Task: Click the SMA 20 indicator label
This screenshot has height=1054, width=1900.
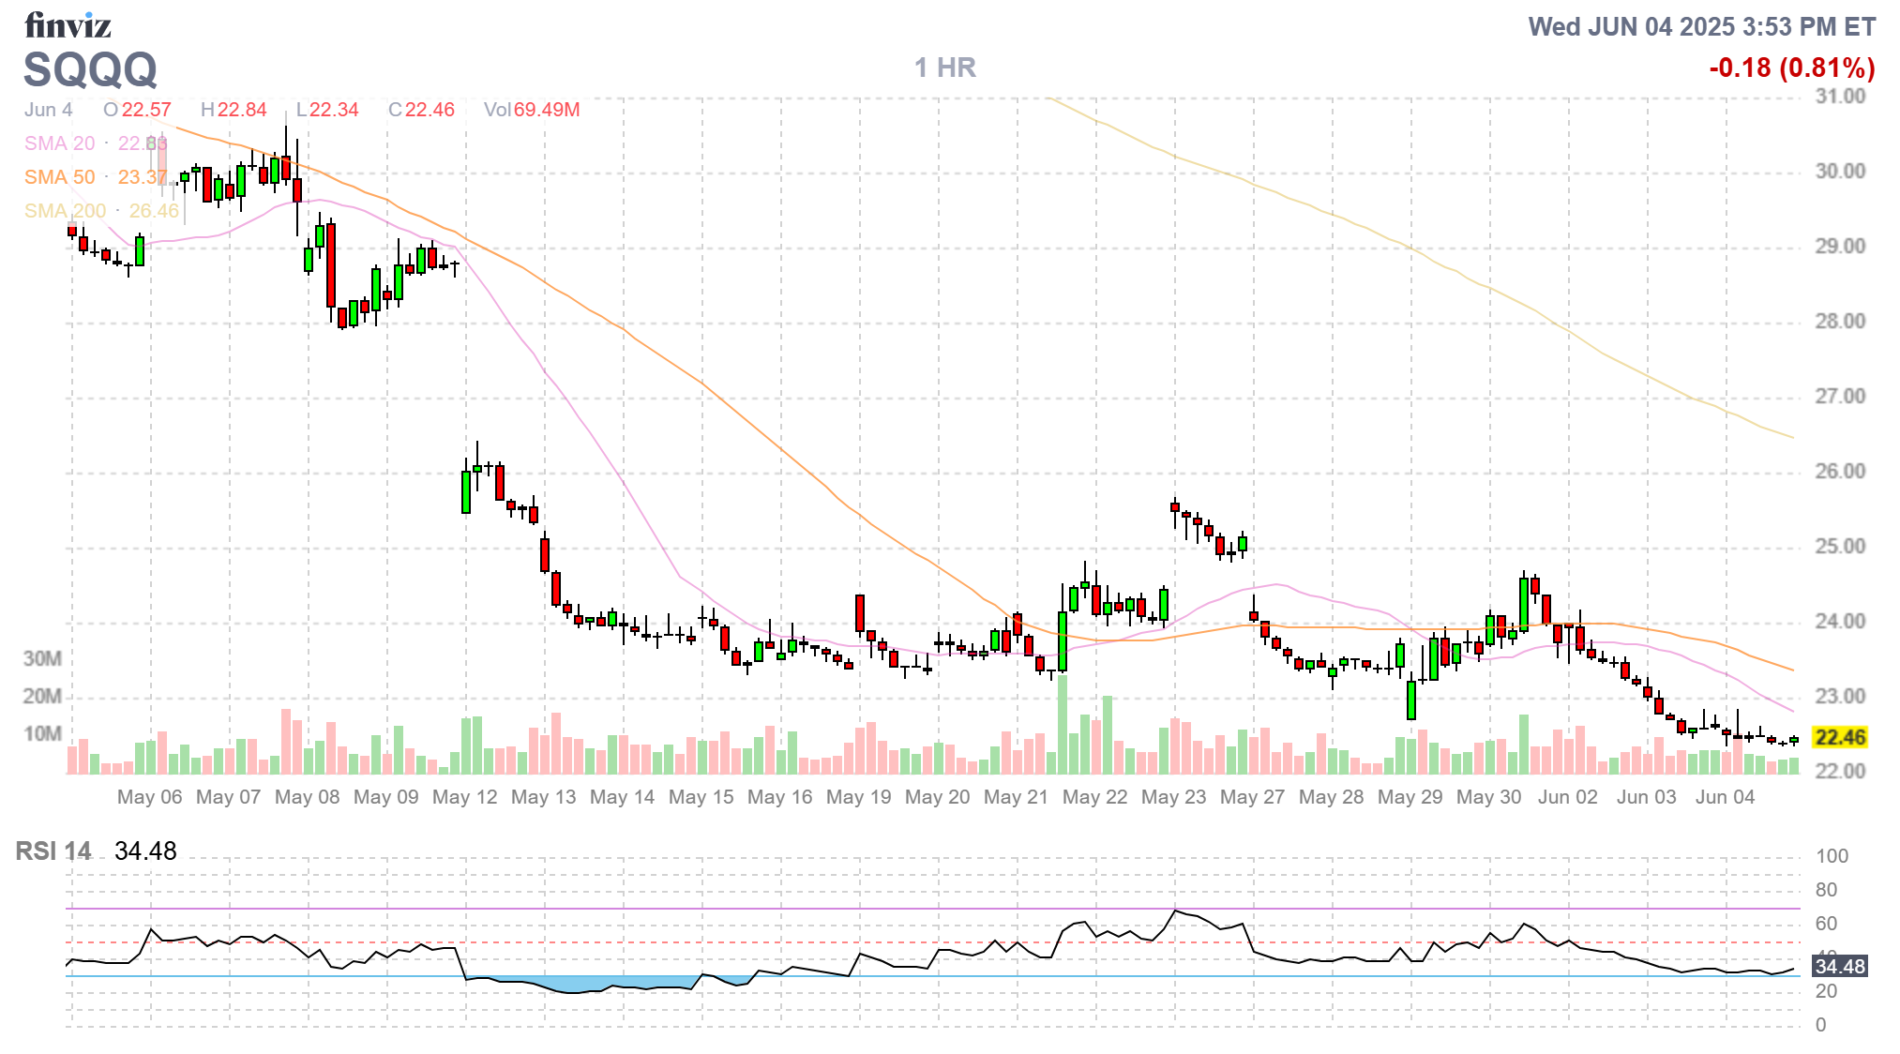Action: point(59,143)
